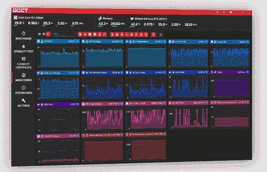
Task: Click the CPU power reading 28.3 W
Action: pyautogui.click(x=48, y=23)
